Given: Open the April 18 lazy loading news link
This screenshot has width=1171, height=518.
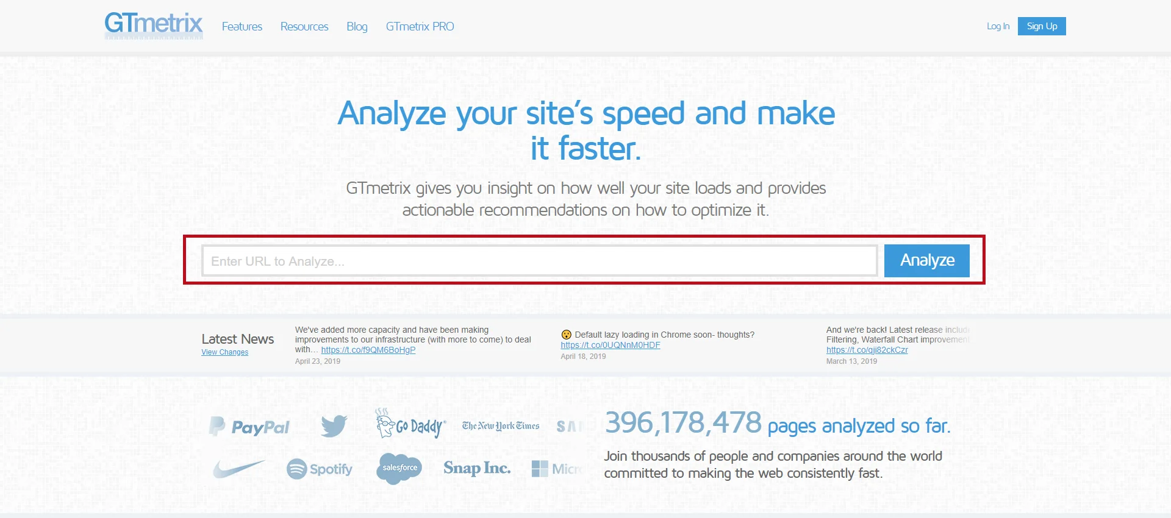Looking at the screenshot, I should (610, 345).
